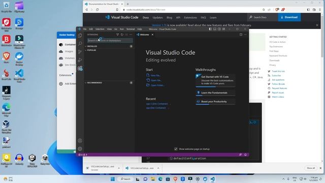The width and height of the screenshot is (325, 183).
Task: Open new browser tab plus button
Action: coord(127,4)
